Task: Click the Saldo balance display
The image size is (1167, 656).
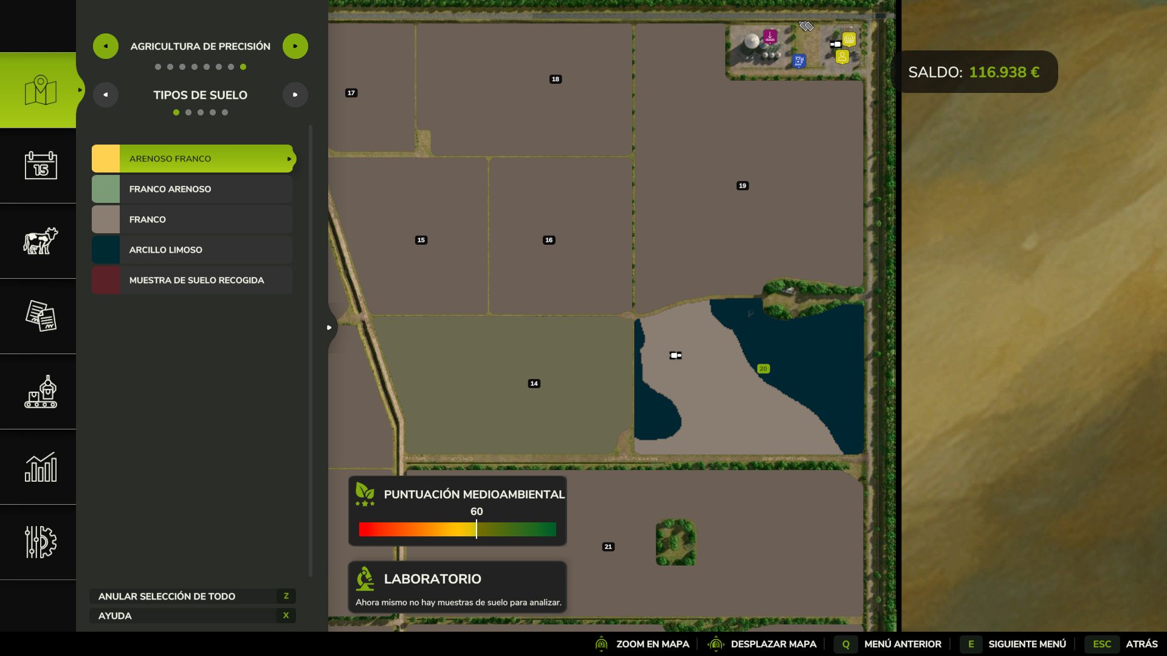Action: [974, 72]
